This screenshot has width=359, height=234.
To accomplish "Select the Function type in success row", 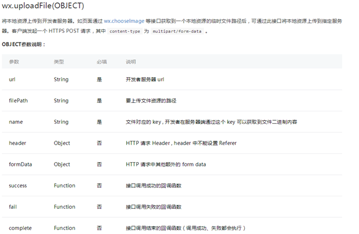I will tap(65, 186).
